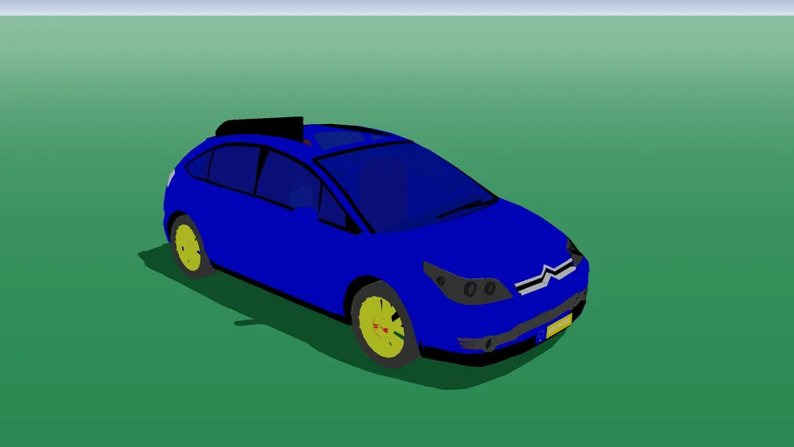Click the yellow front license plate
This screenshot has width=794, height=447.
pyautogui.click(x=558, y=326)
